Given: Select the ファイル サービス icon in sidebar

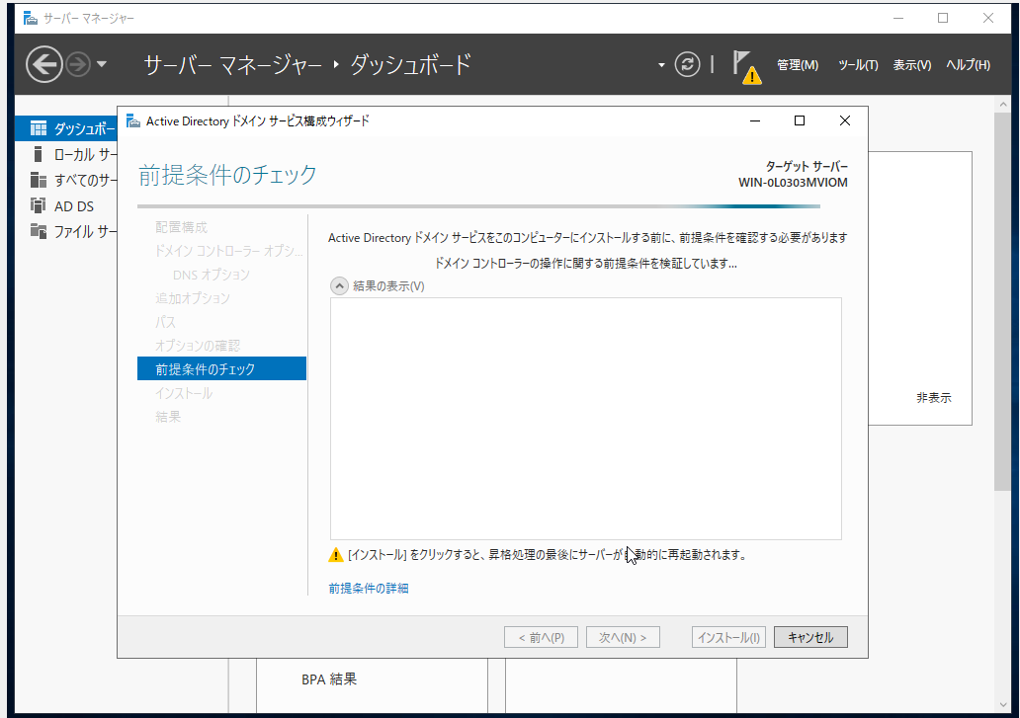Looking at the screenshot, I should 39,231.
